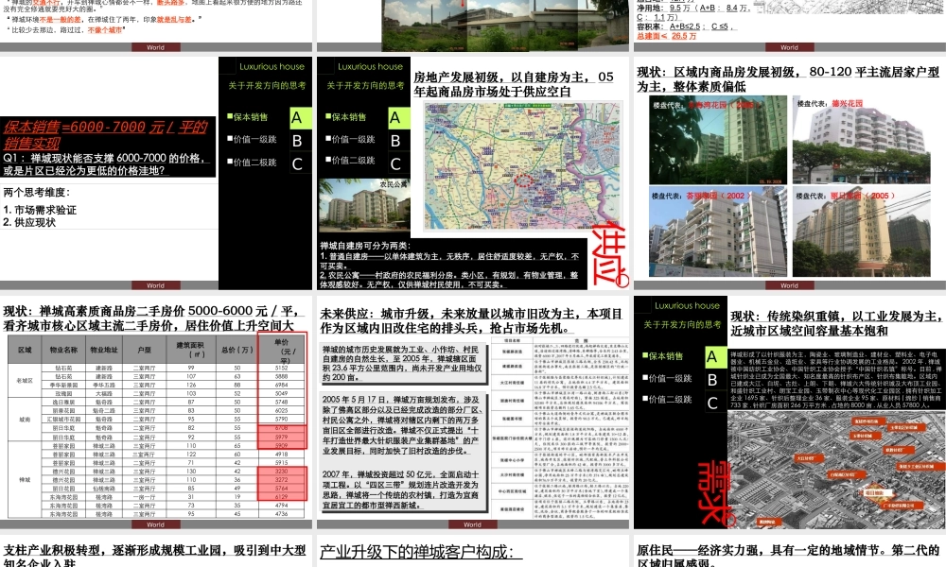Click the 物业名称 column header in the table
The height and width of the screenshot is (567, 946).
tap(63, 350)
